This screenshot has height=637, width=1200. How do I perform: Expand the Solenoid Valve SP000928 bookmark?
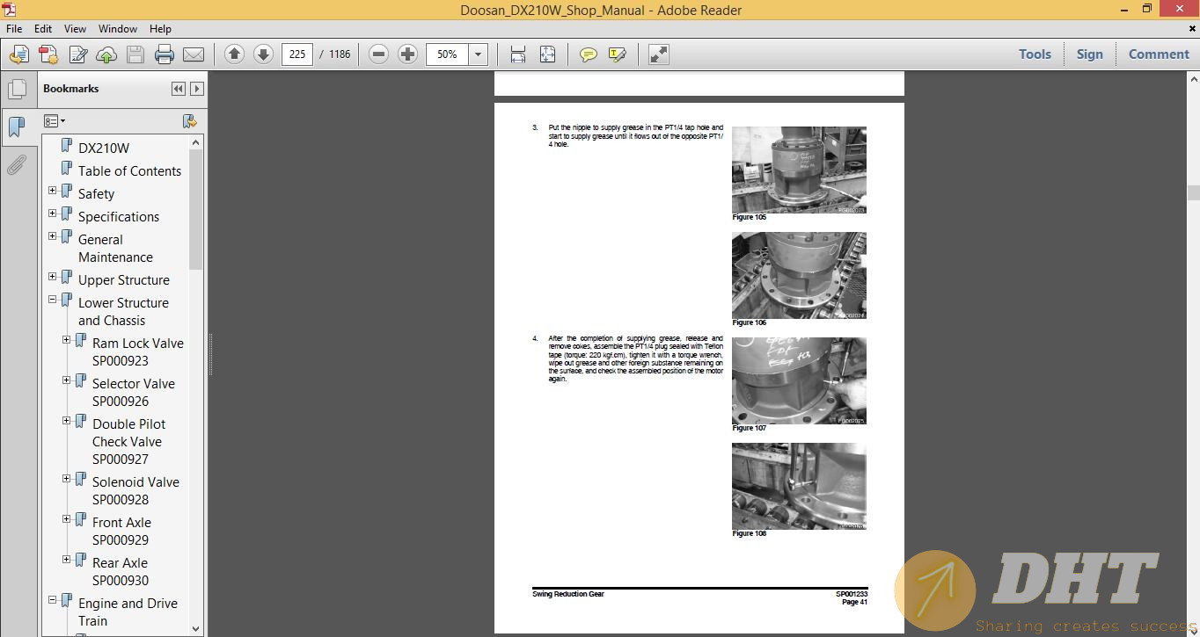coord(66,479)
